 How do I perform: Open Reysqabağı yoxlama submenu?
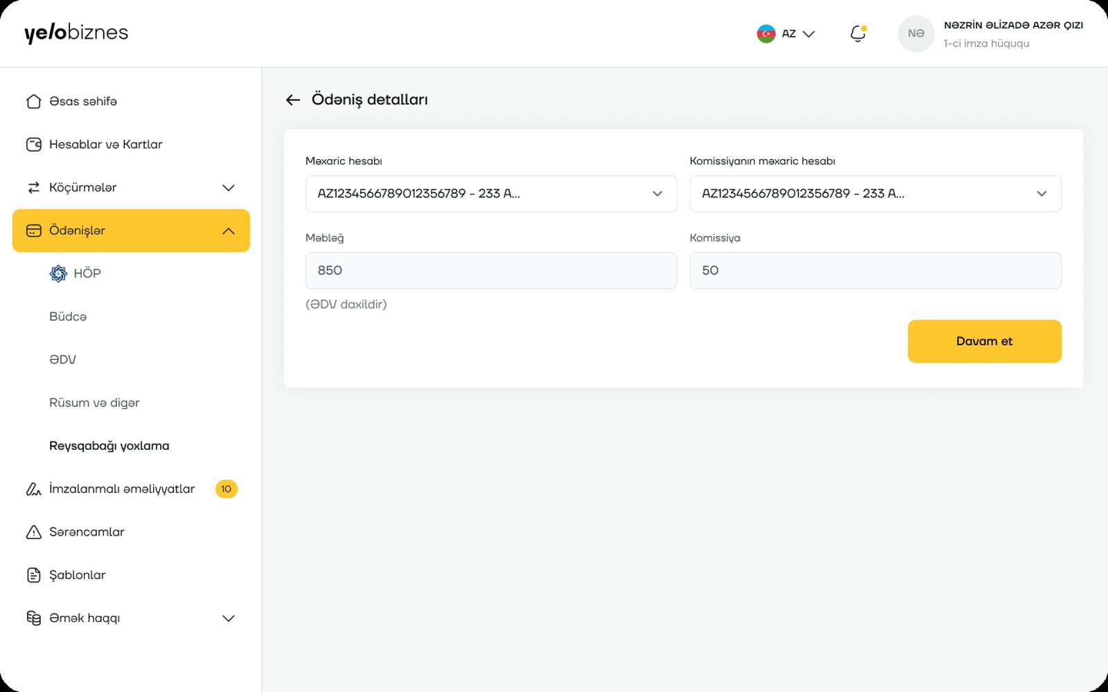[x=109, y=446]
